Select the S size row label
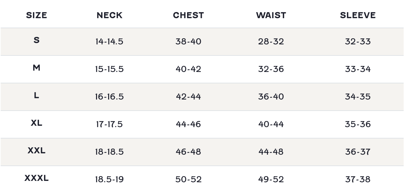The height and width of the screenshot is (193, 405). (36, 40)
